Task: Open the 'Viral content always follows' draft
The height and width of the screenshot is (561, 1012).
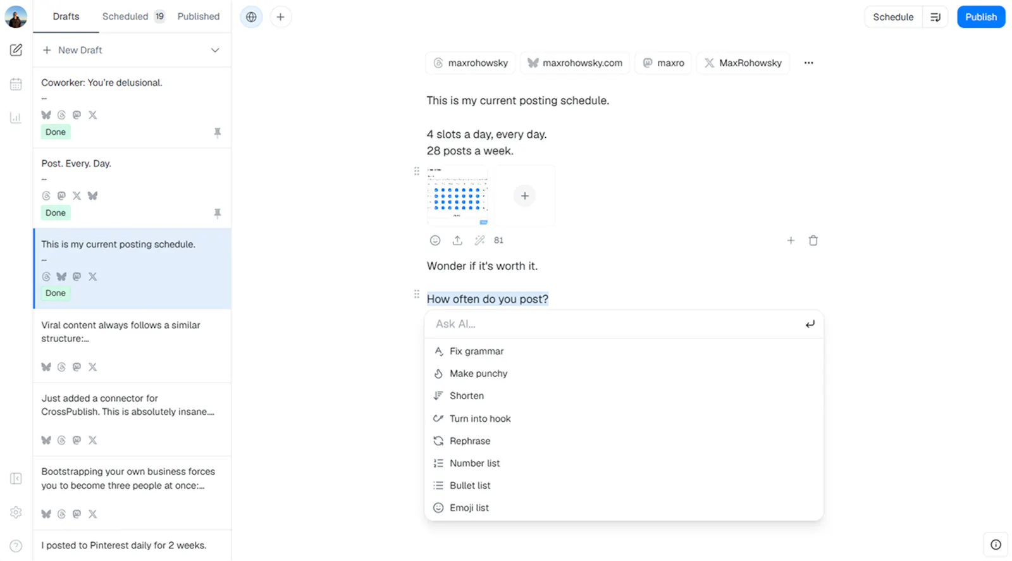Action: pos(132,346)
